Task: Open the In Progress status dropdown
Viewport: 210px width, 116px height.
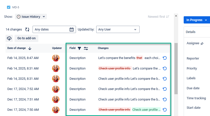Action: click(197, 20)
